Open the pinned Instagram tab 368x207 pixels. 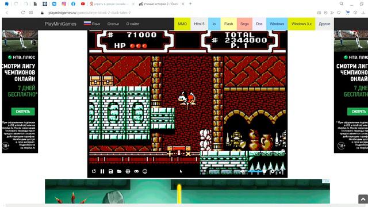(x=64, y=4)
